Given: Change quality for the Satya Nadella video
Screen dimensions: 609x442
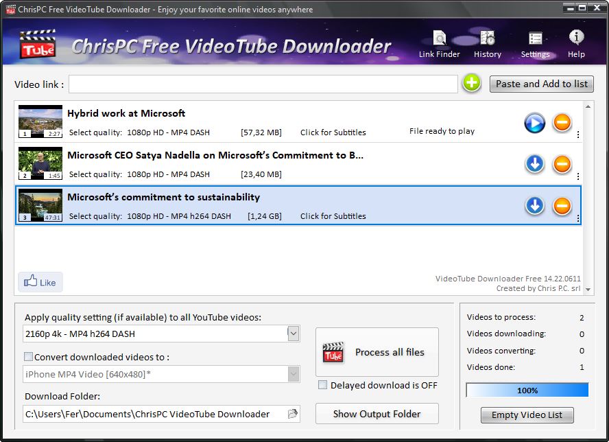Looking at the screenshot, I should pyautogui.click(x=168, y=174).
